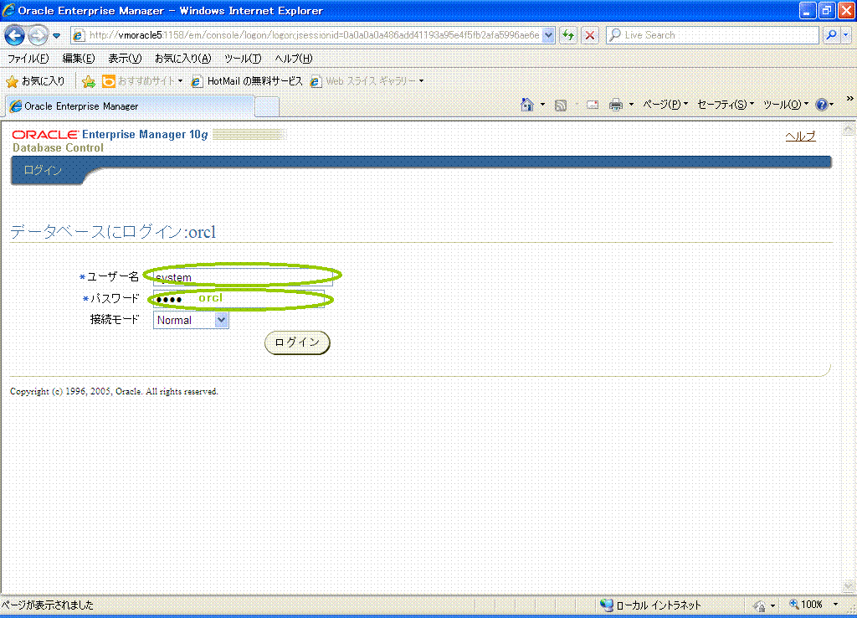
Task: Click the Home icon in command bar
Action: [527, 105]
